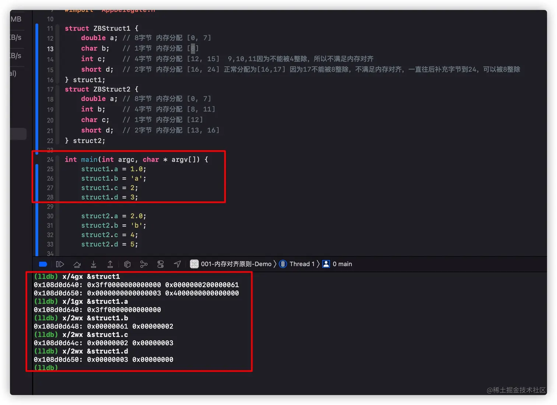This screenshot has width=557, height=405.
Task: Click the 'struct2.d = 5;' statement
Action: [109, 244]
